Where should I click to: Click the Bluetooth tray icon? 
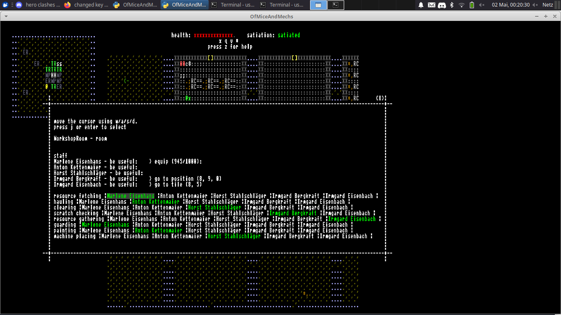coord(452,5)
